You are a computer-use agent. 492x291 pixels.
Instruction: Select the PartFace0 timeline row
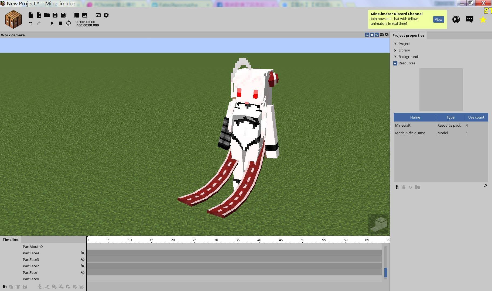point(31,279)
